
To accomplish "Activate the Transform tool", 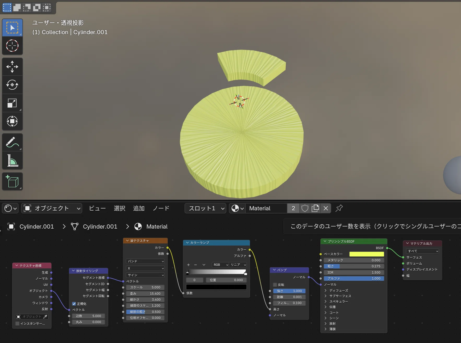I will (12, 121).
